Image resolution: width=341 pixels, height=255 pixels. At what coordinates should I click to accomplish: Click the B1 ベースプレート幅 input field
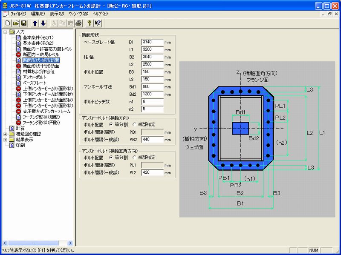(x=151, y=42)
